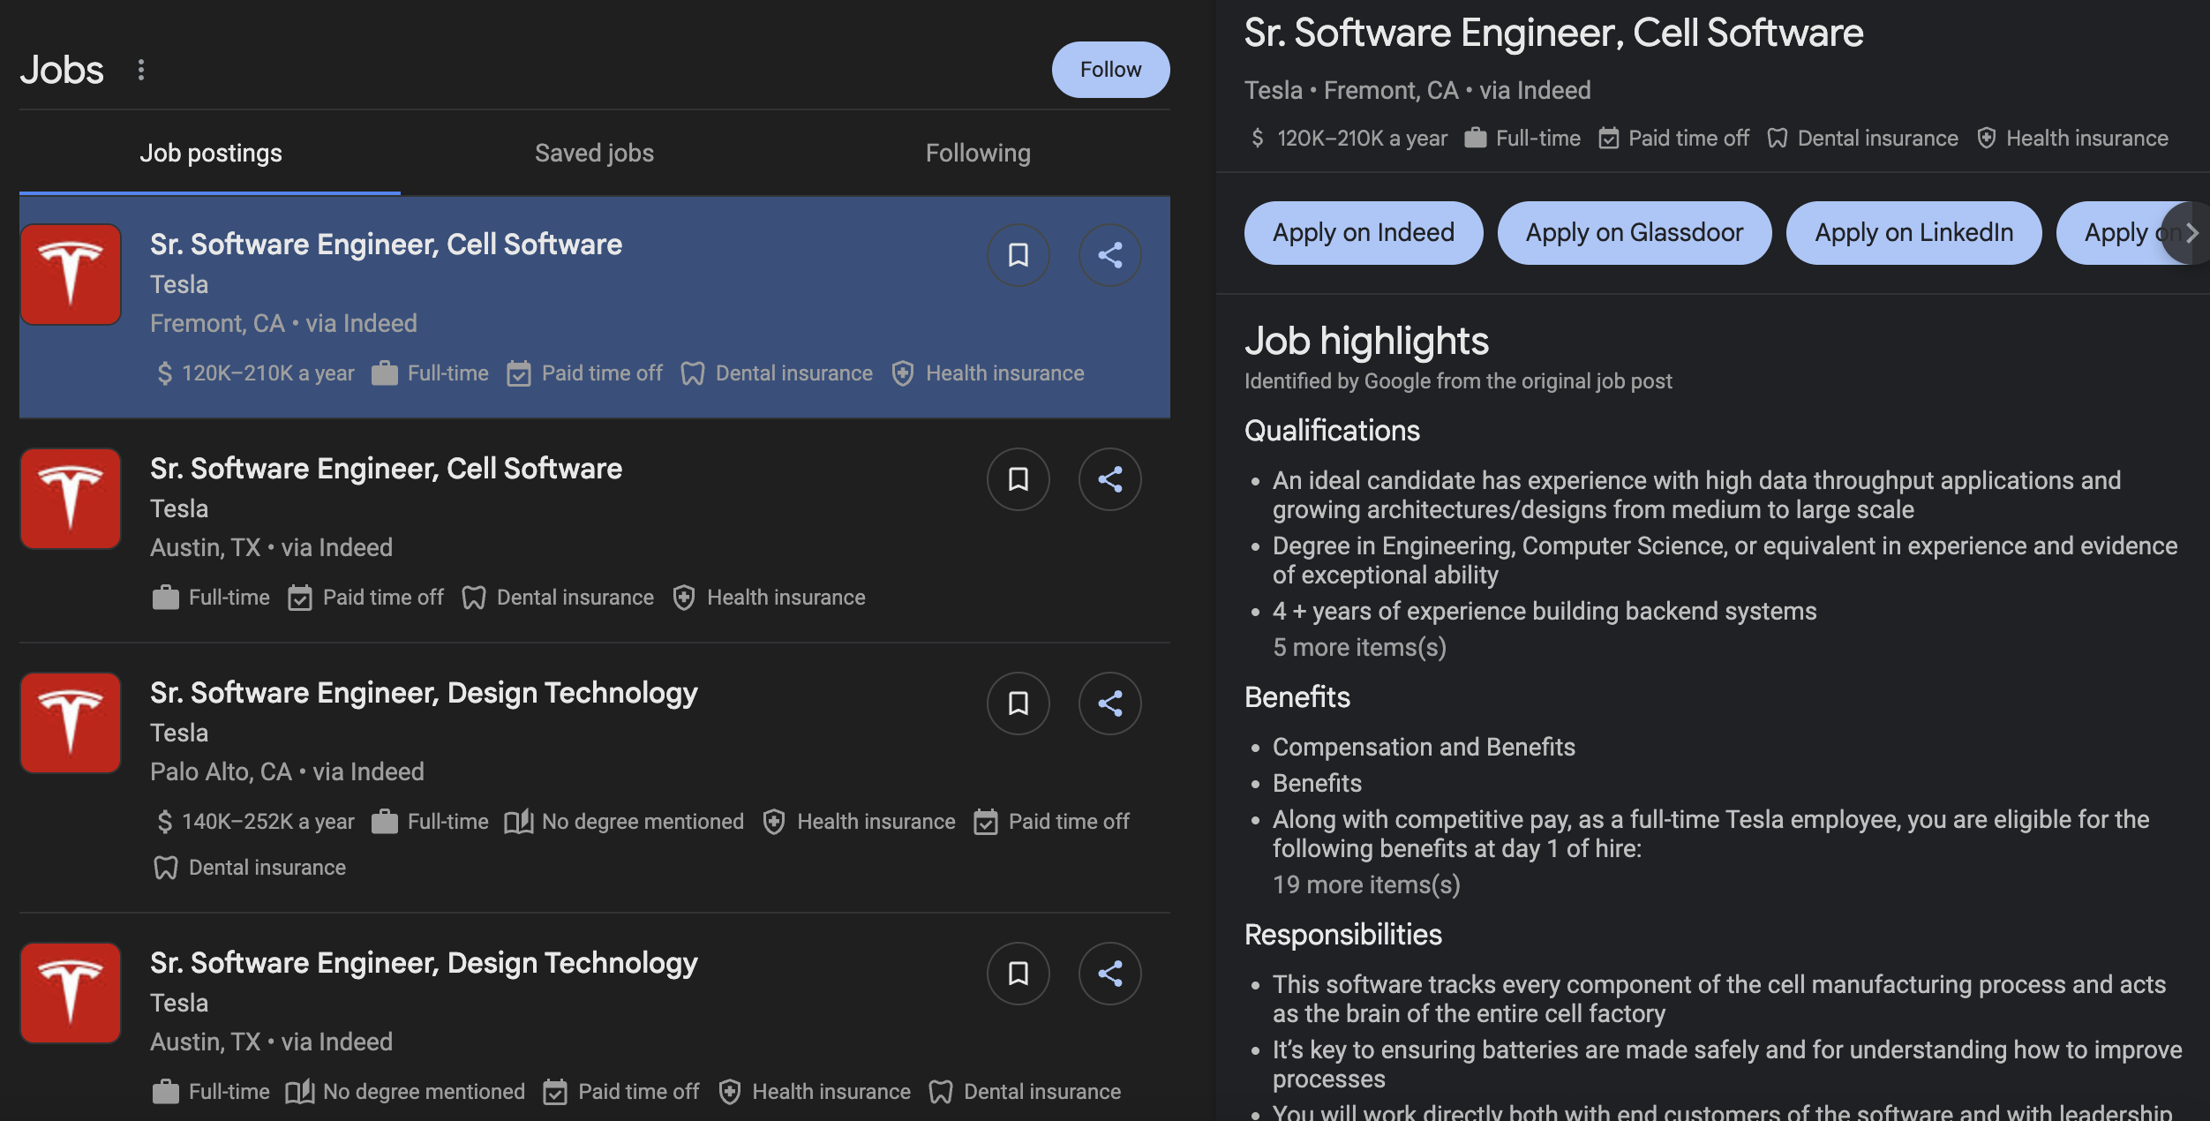The width and height of the screenshot is (2210, 1121).
Task: Click Health insurance shield in detail header
Action: (1987, 139)
